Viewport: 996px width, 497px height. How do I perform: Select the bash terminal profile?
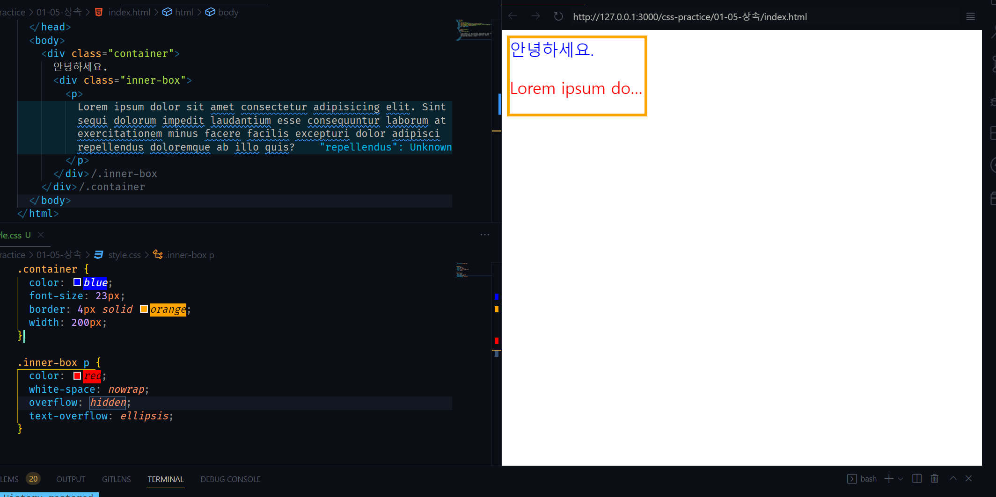[x=862, y=479]
